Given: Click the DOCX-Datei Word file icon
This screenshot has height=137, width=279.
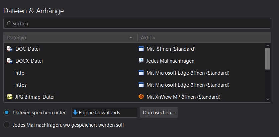Looking at the screenshot, I should 9,61.
